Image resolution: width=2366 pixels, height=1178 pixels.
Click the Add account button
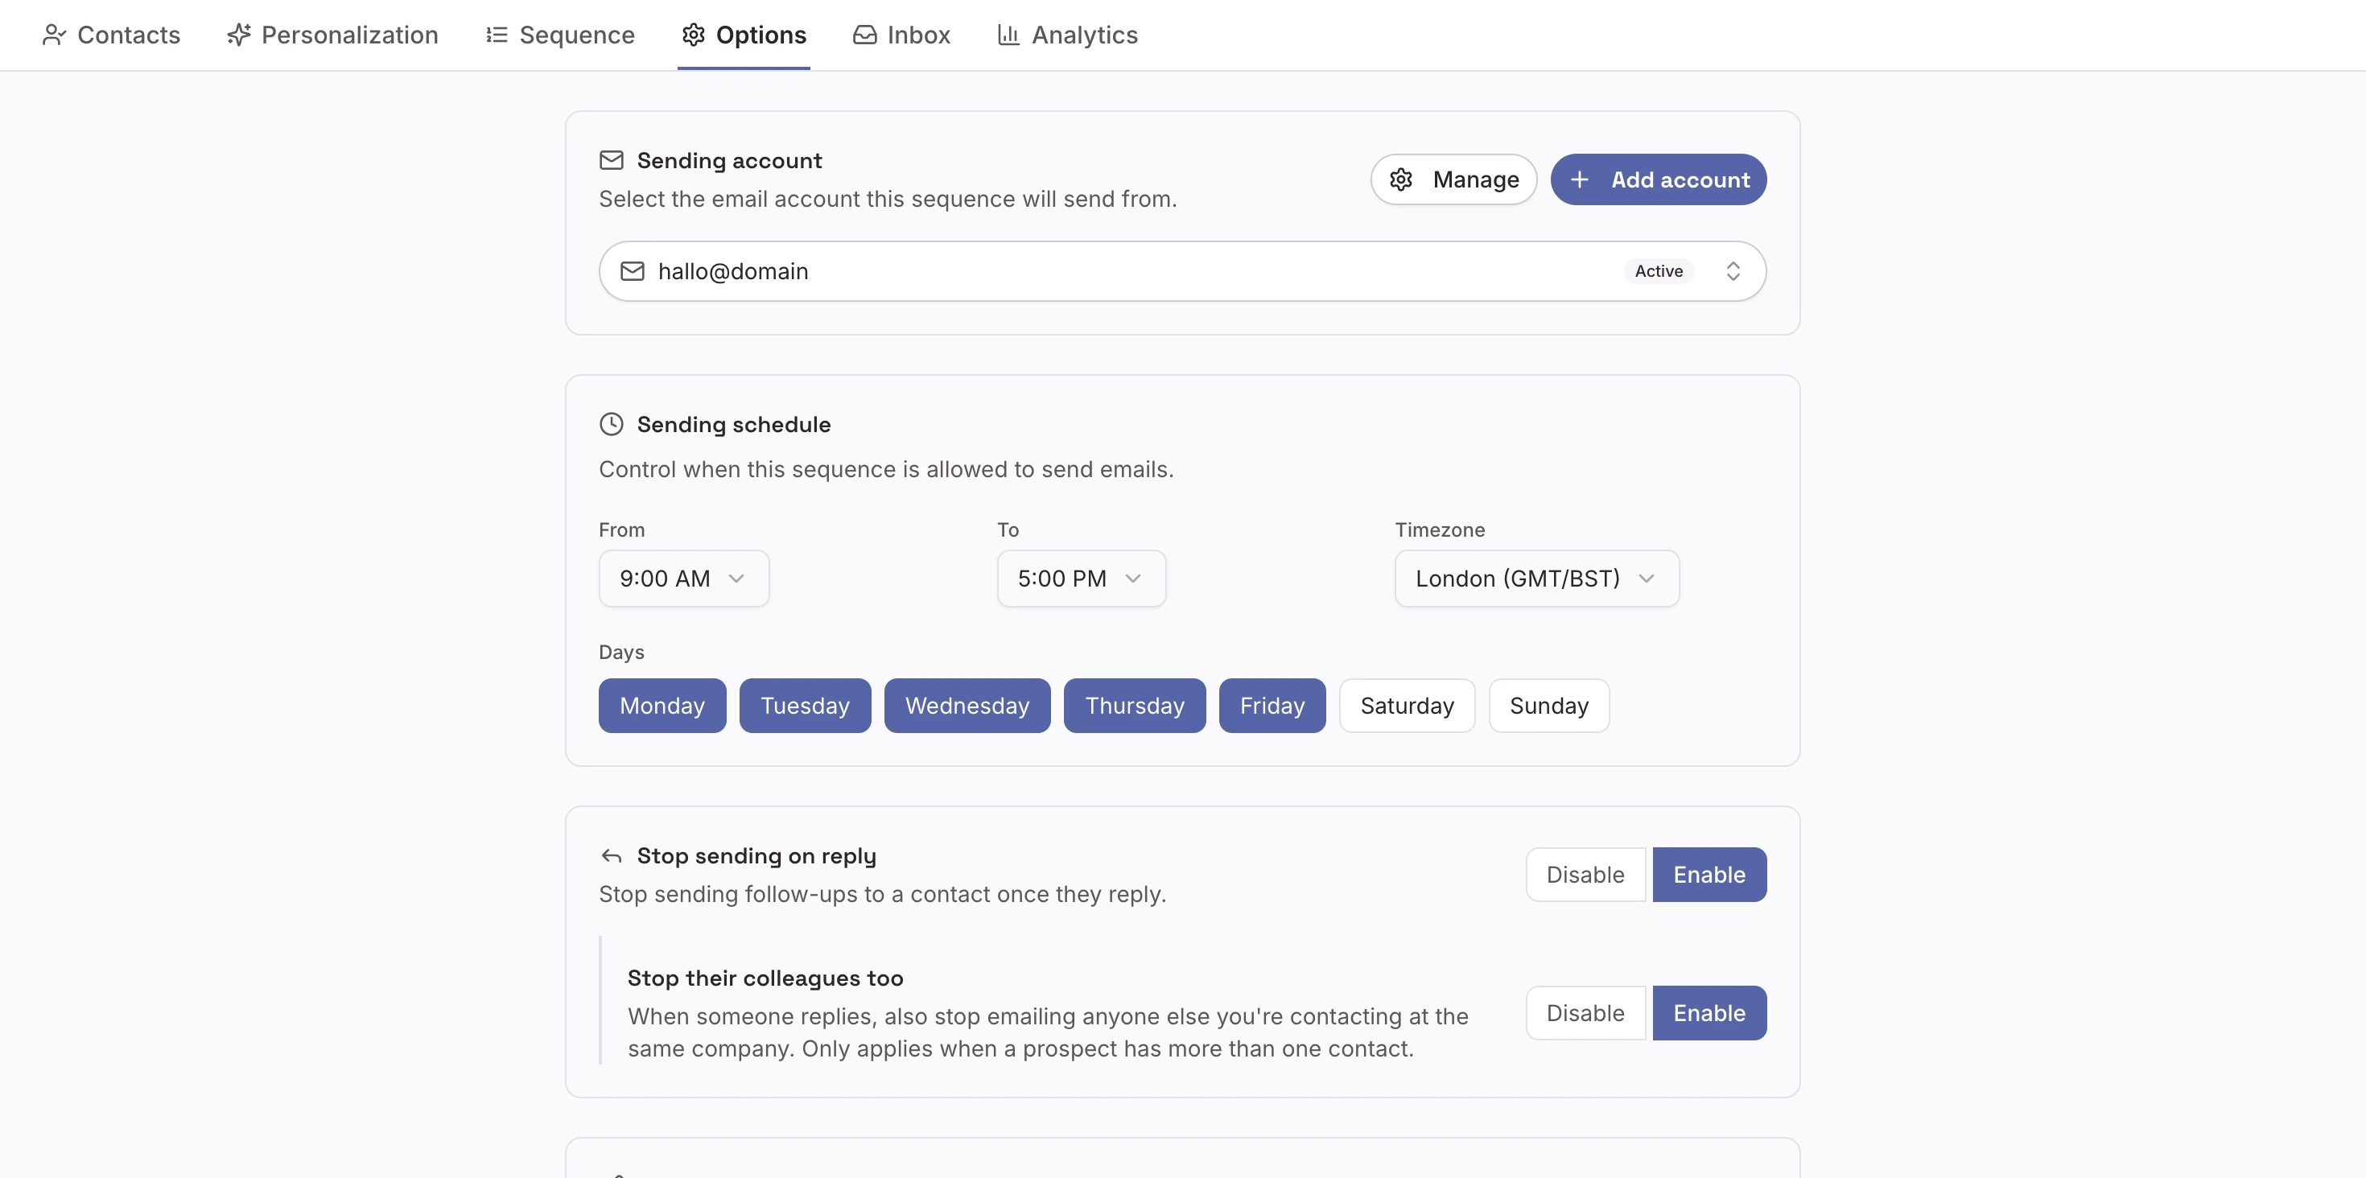pyautogui.click(x=1658, y=179)
